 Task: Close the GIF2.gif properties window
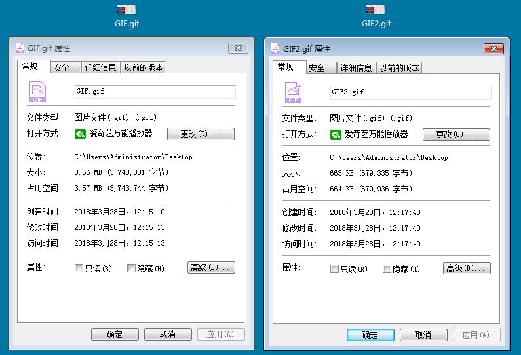click(x=493, y=49)
